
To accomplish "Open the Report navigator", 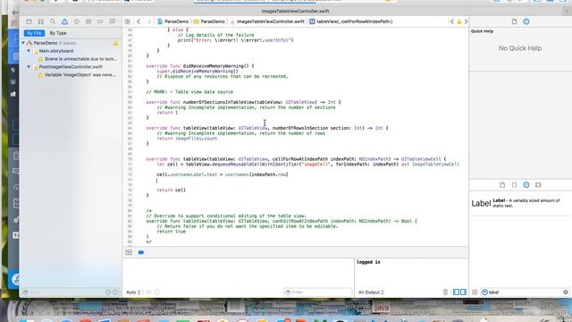I will coord(113,21).
